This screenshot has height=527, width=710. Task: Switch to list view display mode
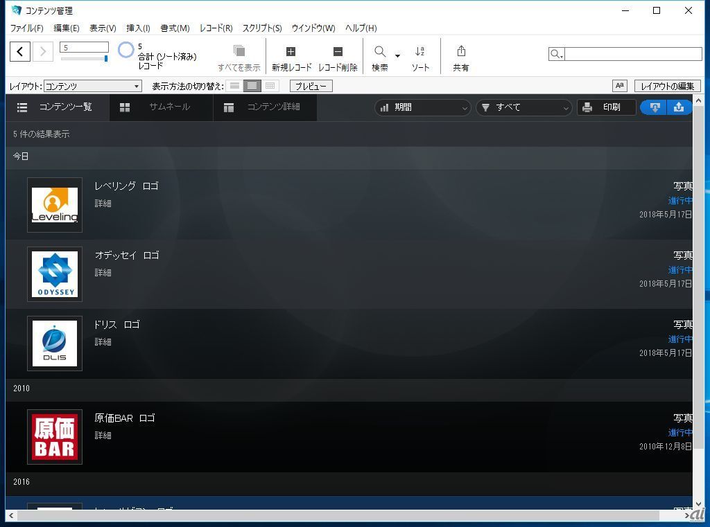pyautogui.click(x=252, y=86)
